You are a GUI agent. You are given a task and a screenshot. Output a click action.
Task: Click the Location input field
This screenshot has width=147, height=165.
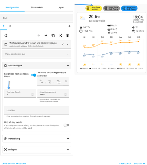pyautogui.click(x=37, y=110)
